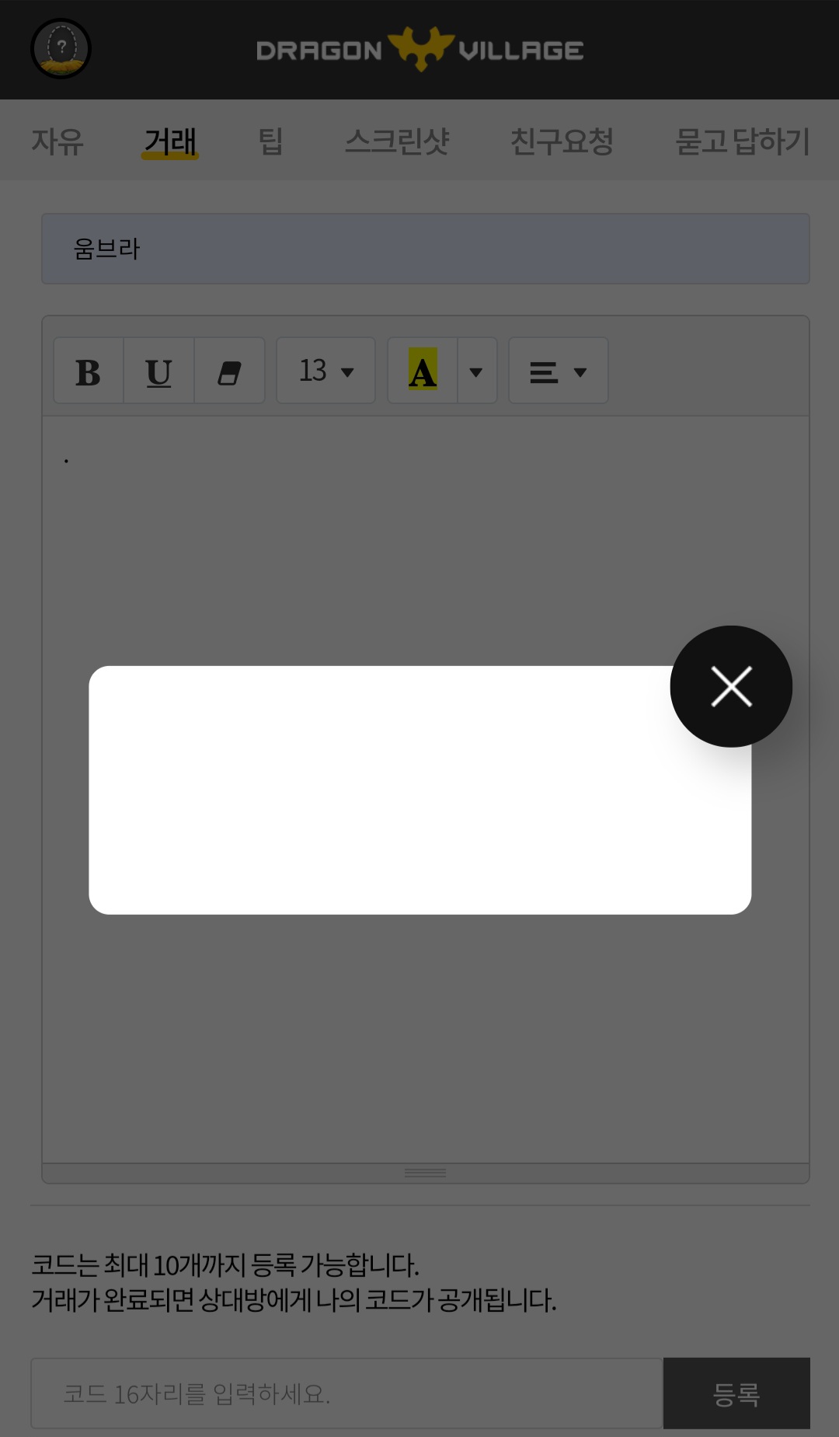Select the 거래 tab
Viewport: 839px width, 1437px height.
click(170, 141)
